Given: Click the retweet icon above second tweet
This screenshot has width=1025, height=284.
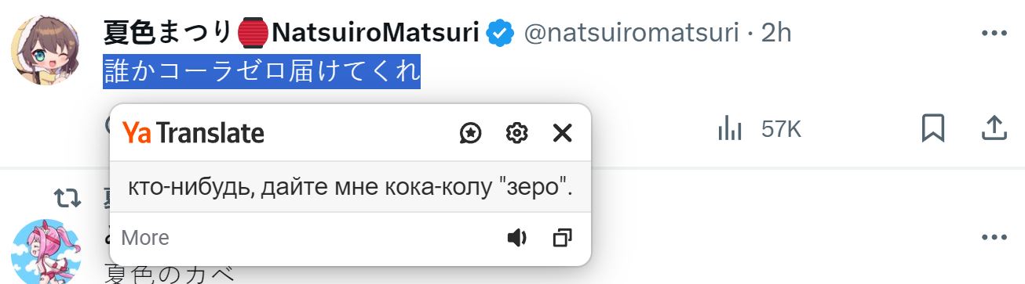Looking at the screenshot, I should tap(67, 198).
